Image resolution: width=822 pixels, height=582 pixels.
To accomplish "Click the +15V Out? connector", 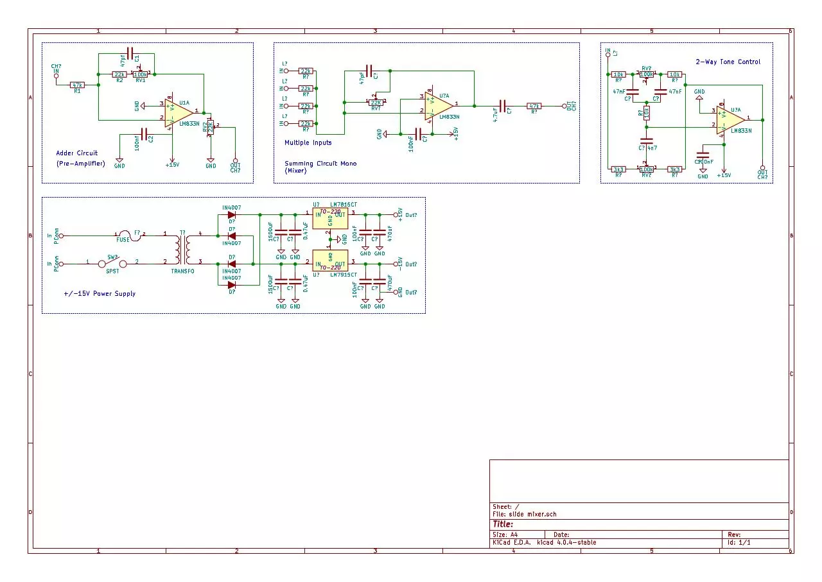I will 395,214.
